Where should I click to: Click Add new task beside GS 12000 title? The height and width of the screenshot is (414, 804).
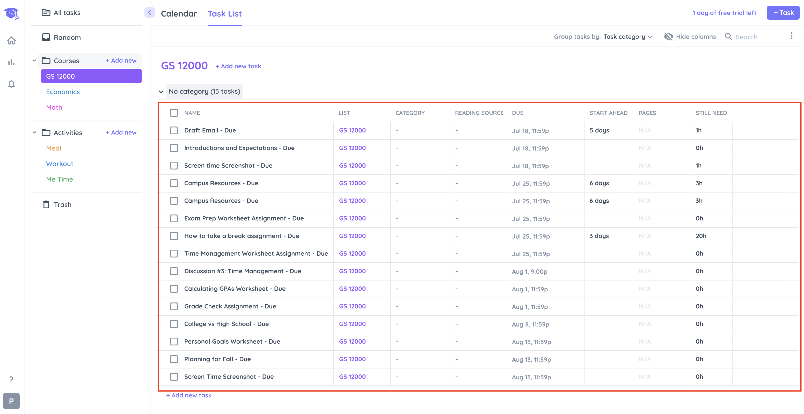point(238,66)
